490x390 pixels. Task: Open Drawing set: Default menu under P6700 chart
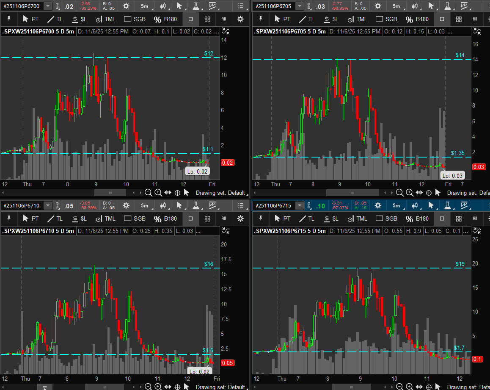tap(220, 193)
